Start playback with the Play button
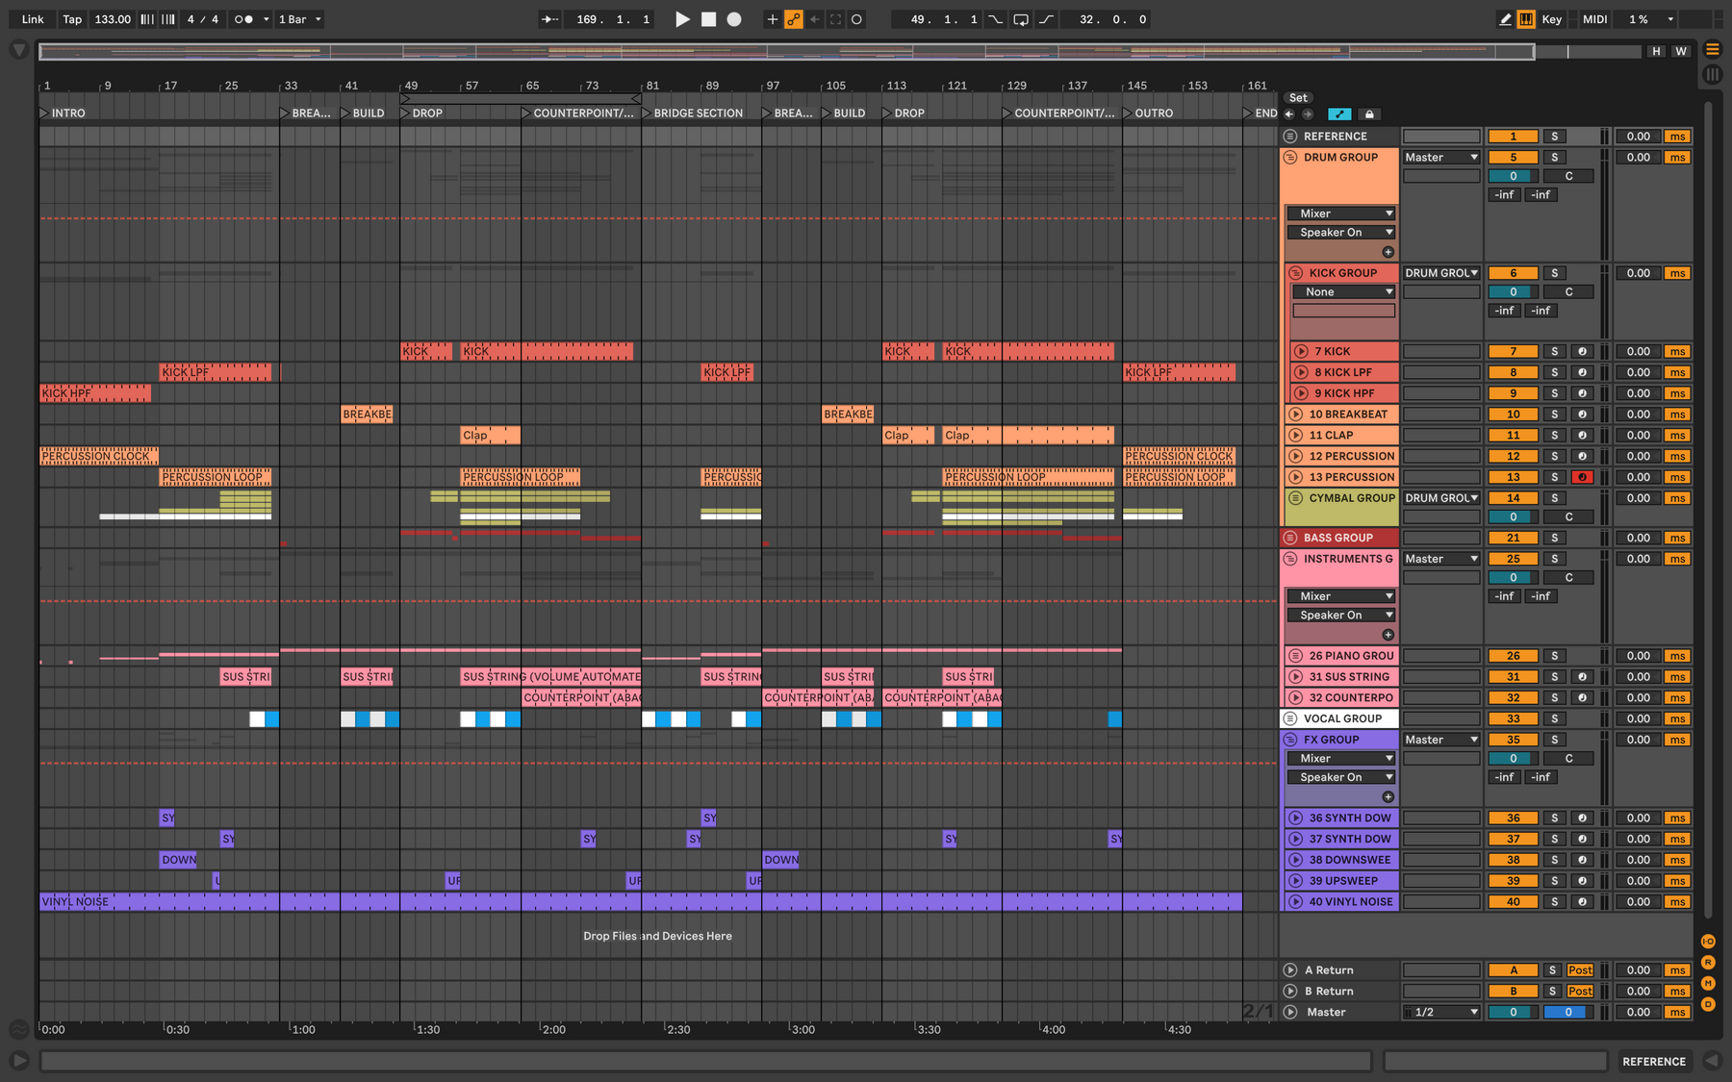This screenshot has width=1732, height=1082. [682, 19]
